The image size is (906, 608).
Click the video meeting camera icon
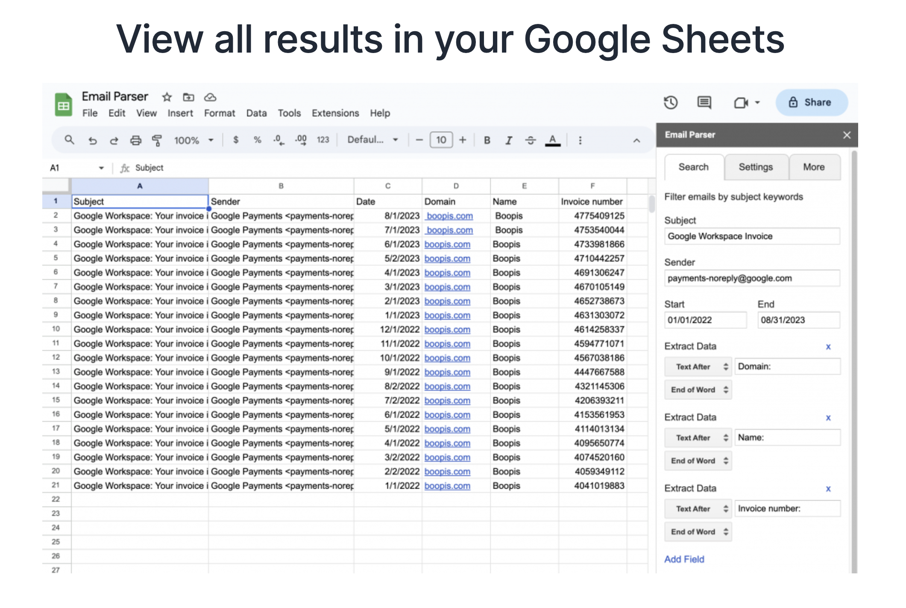(741, 103)
